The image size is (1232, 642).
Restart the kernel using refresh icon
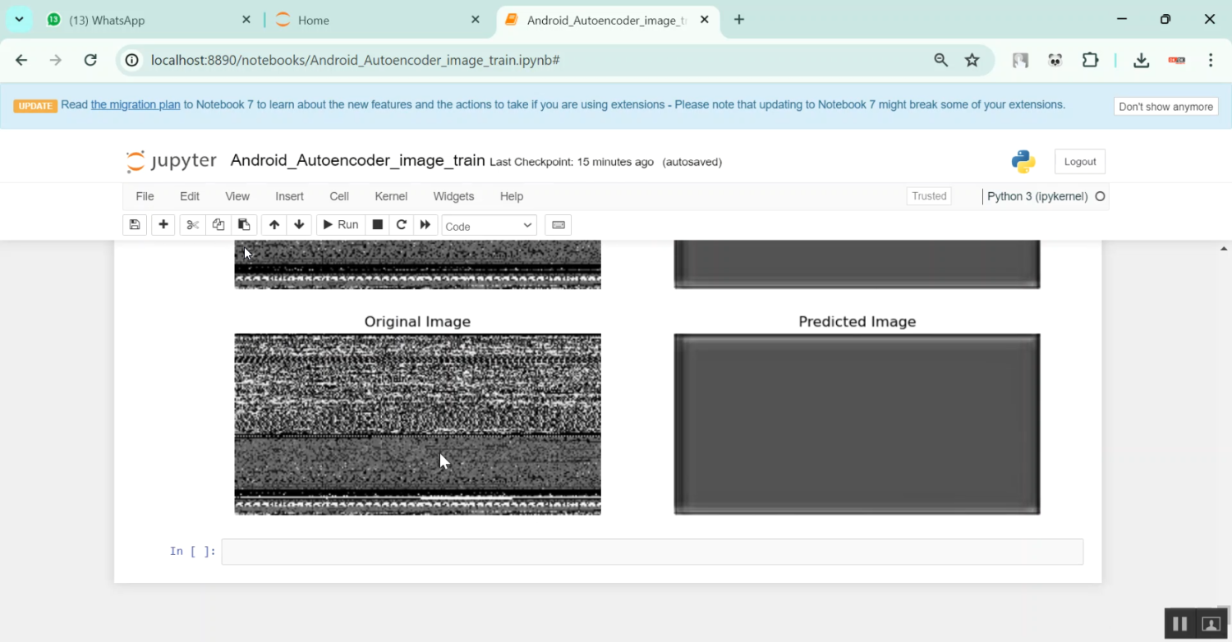click(x=402, y=224)
